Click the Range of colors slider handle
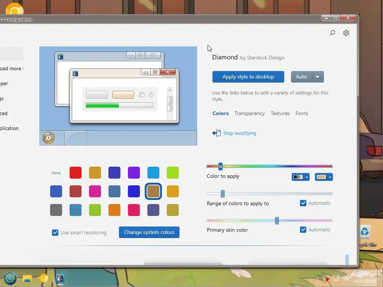This screenshot has height=287, width=383. 223,194
